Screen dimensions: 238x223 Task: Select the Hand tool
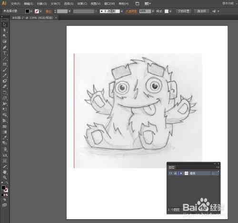tap(5, 172)
